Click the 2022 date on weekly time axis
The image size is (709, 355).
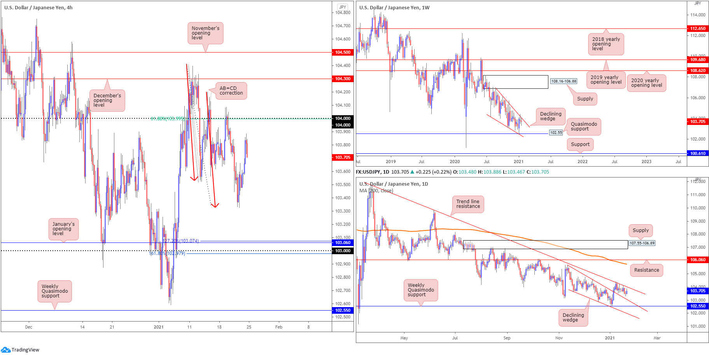(x=583, y=162)
